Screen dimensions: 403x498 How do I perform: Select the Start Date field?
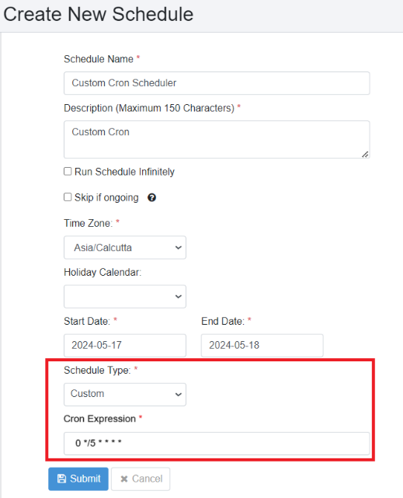[x=125, y=345]
